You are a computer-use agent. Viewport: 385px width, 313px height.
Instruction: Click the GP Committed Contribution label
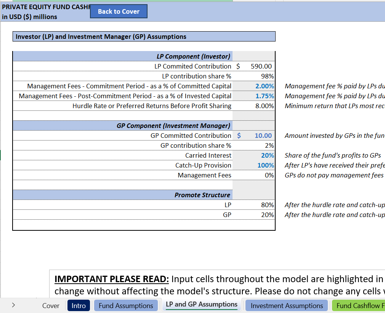pos(191,136)
